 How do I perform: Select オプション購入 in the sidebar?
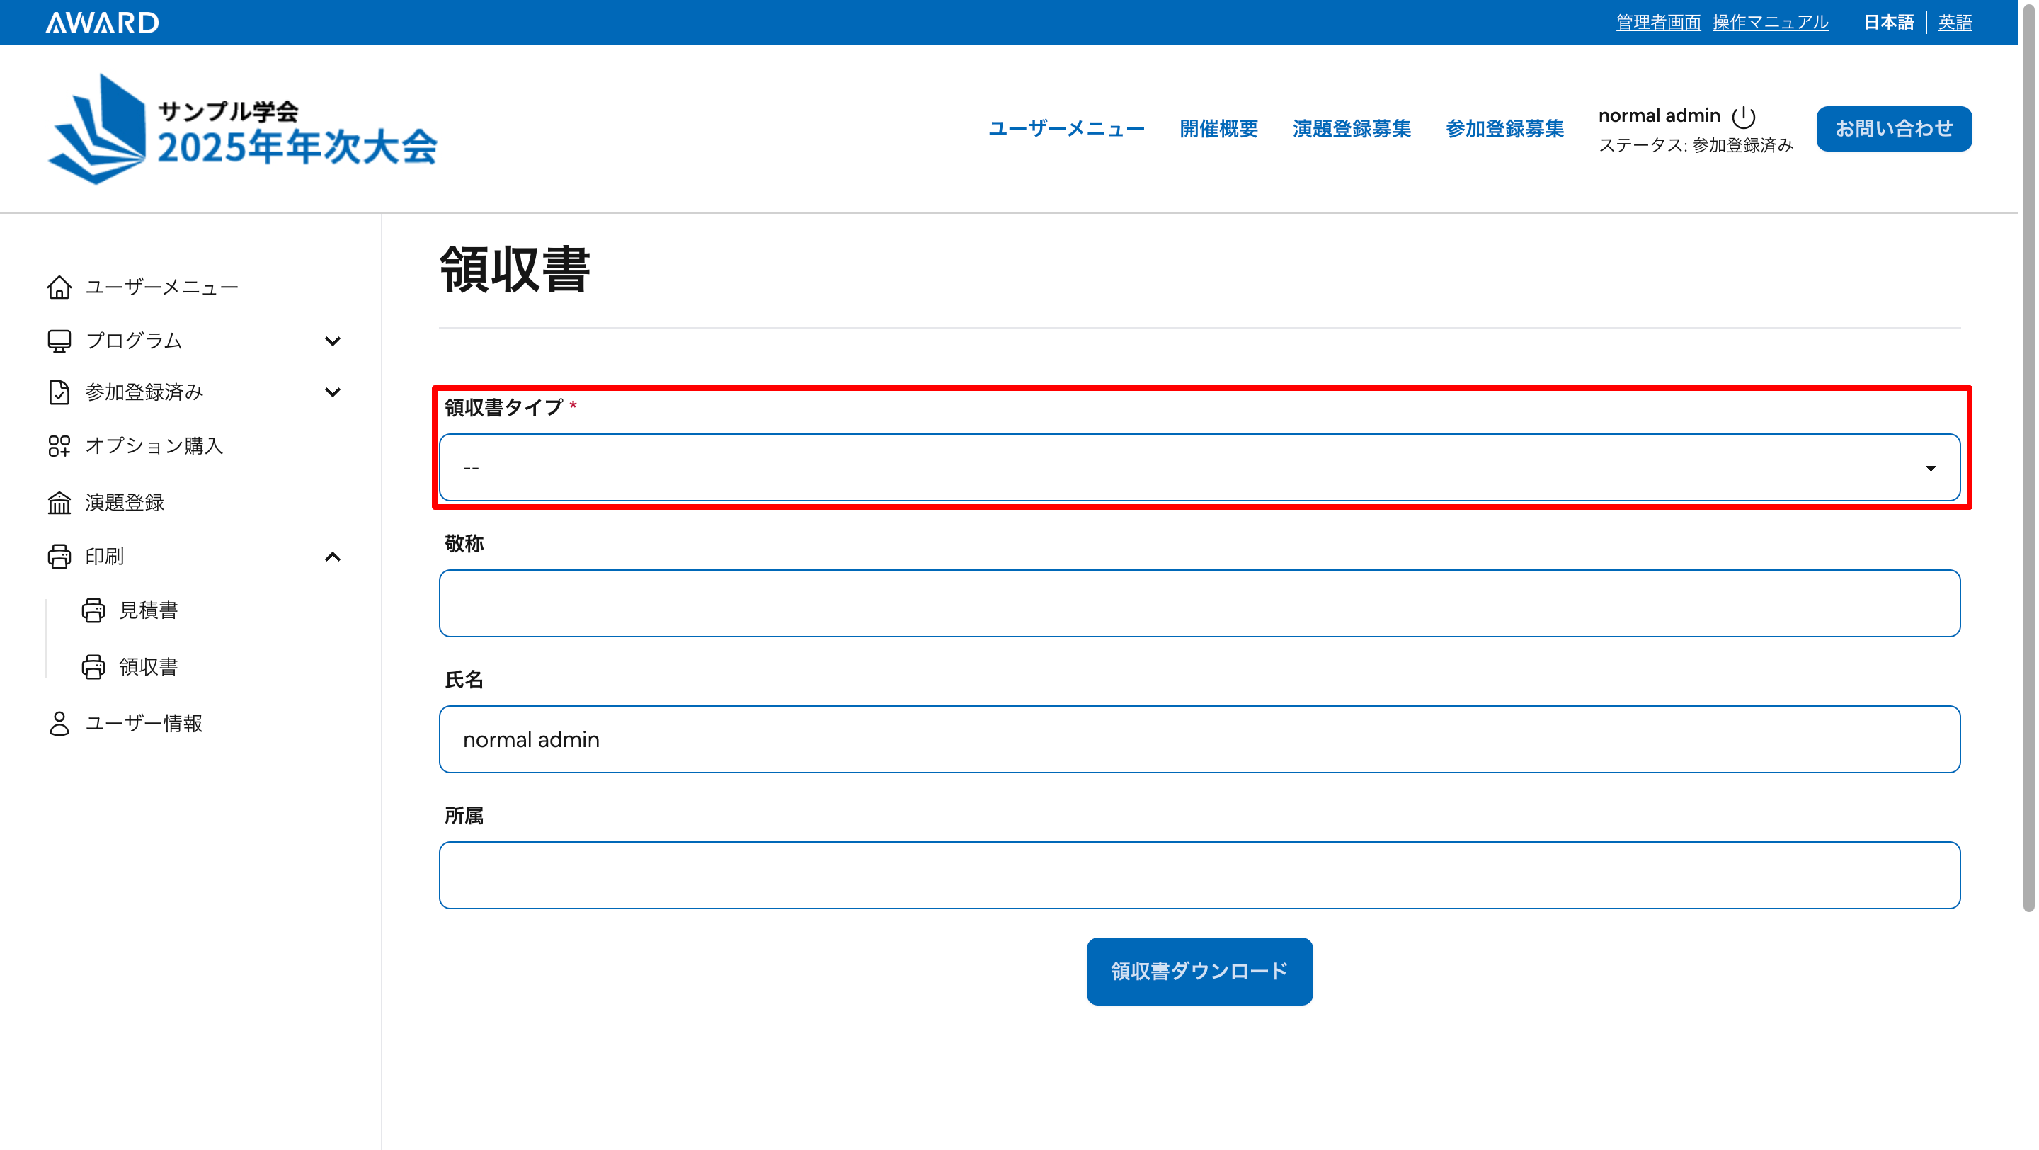(154, 446)
